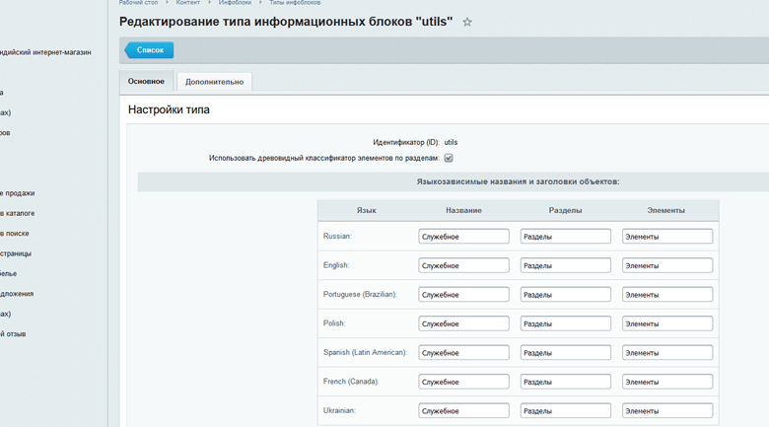Open Рабочий стол breadcrumb link
Viewport: 769px width, 427px height.
pos(138,3)
